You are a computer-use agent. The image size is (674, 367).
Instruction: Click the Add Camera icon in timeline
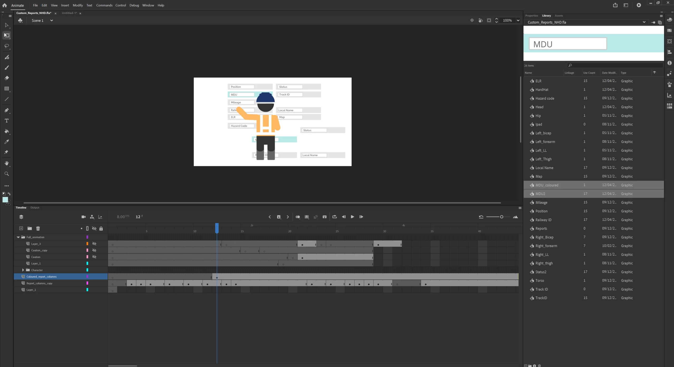coord(84,217)
